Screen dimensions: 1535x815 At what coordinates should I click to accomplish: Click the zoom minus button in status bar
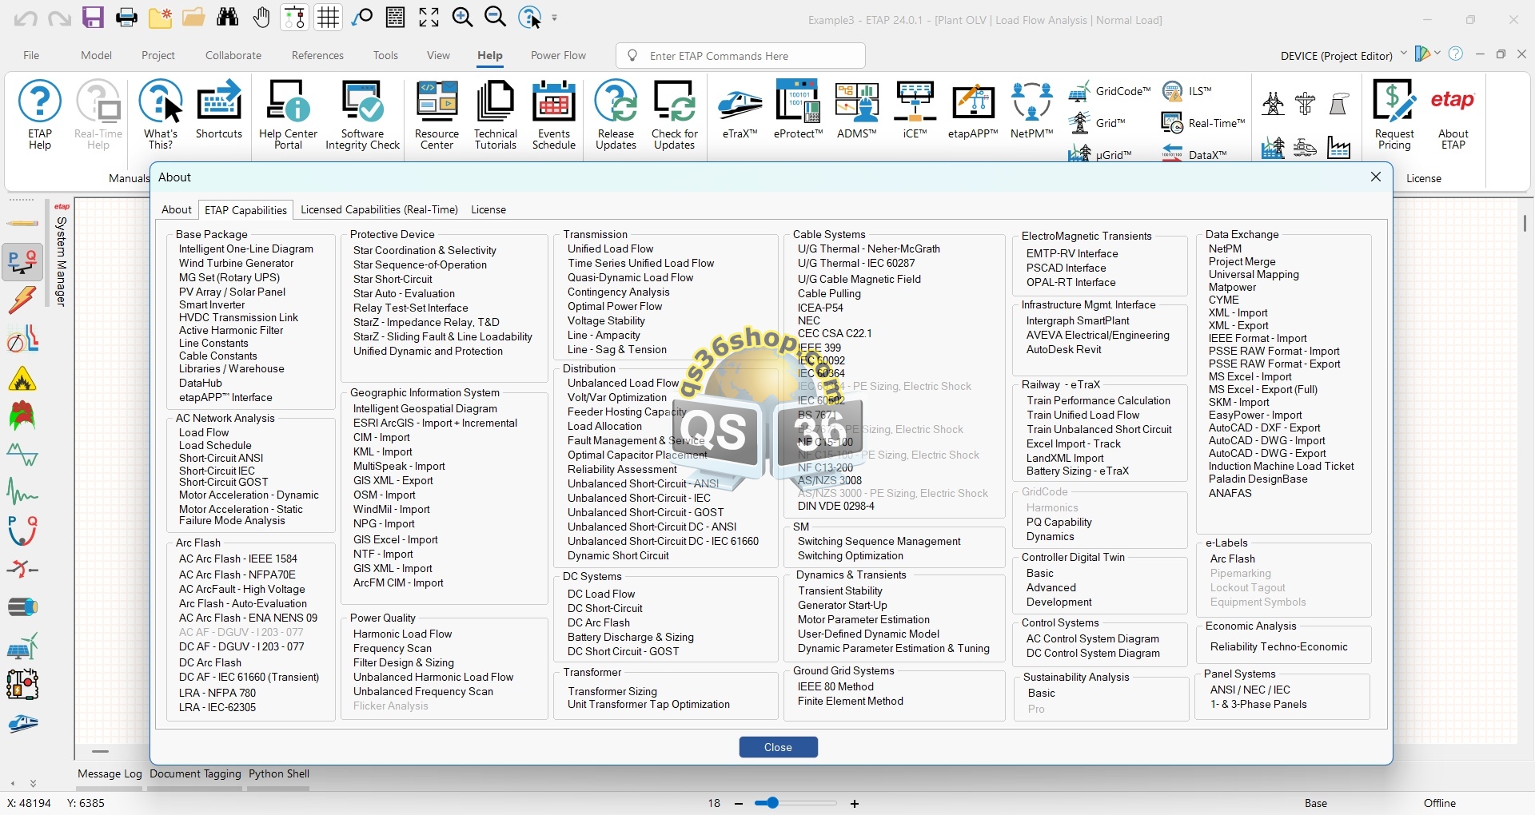point(739,803)
